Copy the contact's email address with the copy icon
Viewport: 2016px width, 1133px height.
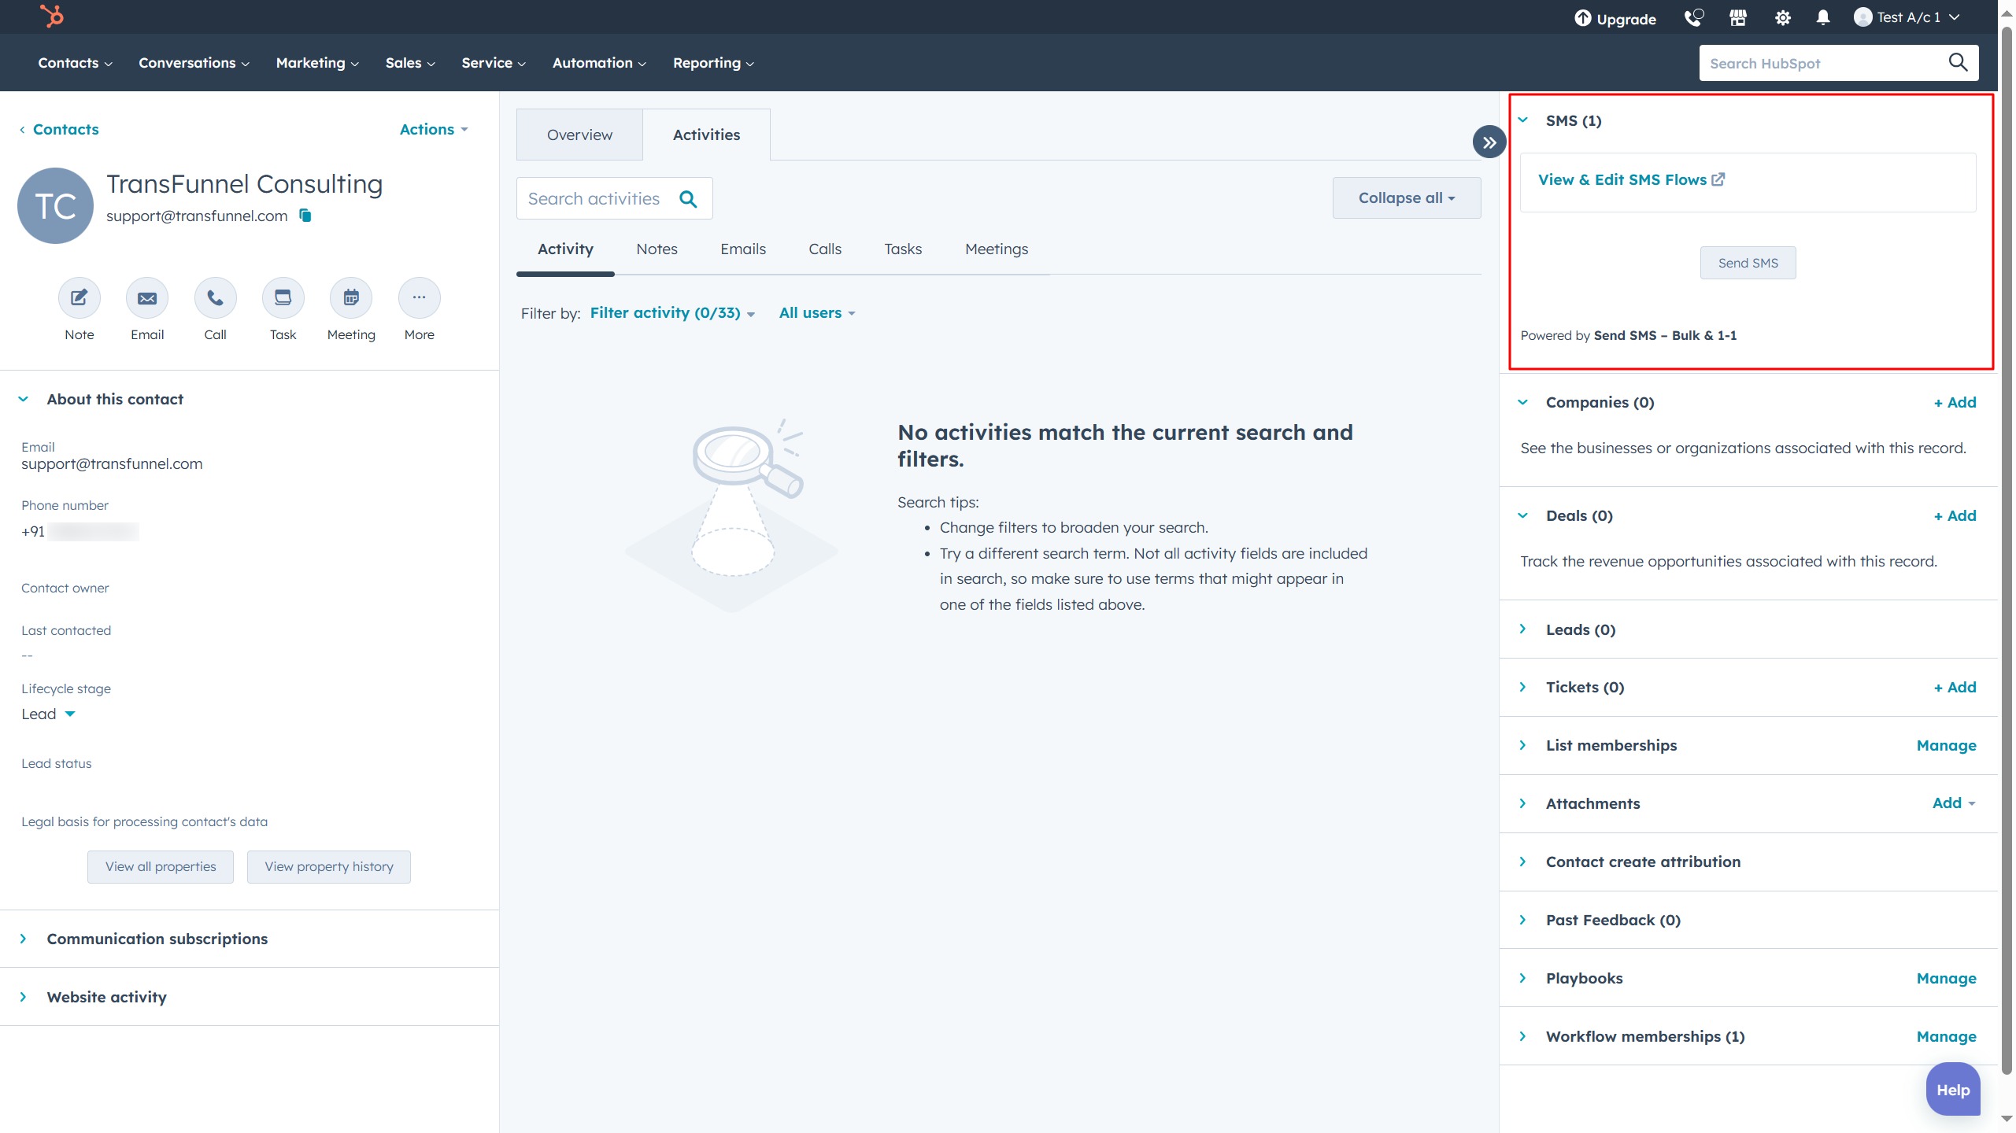click(x=305, y=216)
